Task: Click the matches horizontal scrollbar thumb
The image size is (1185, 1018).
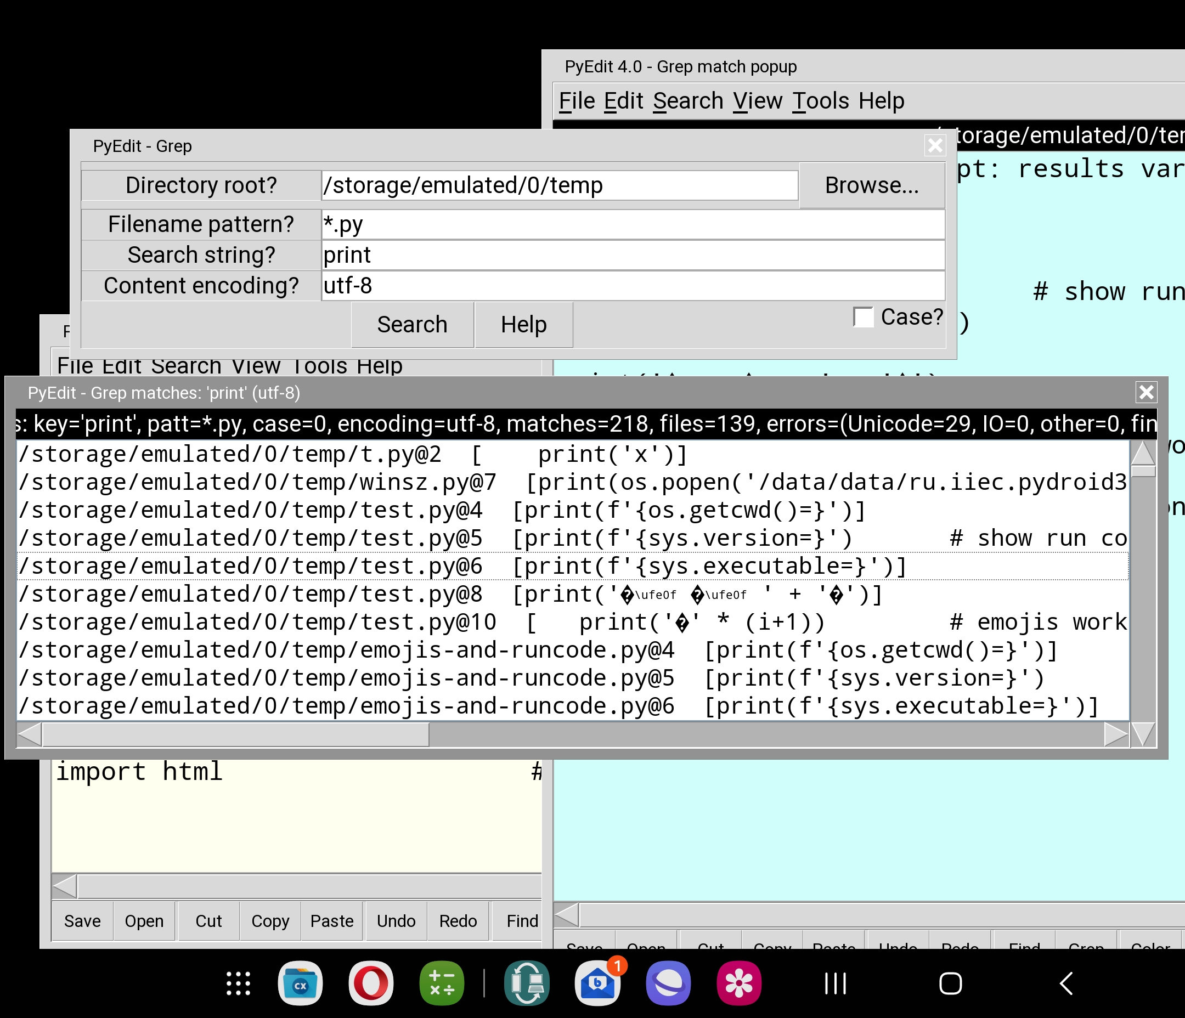Action: (235, 734)
